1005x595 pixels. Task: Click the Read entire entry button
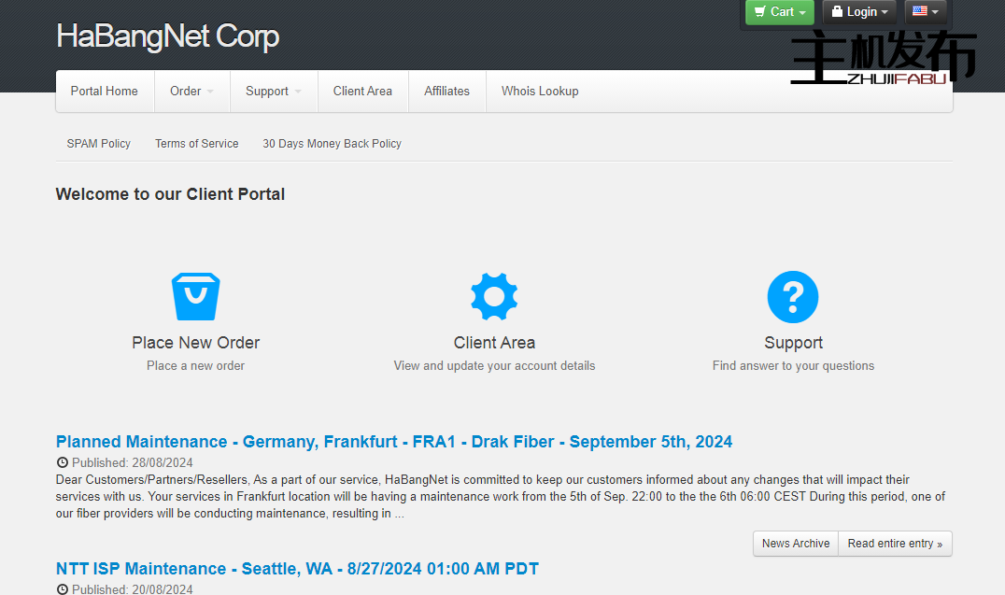click(x=895, y=544)
